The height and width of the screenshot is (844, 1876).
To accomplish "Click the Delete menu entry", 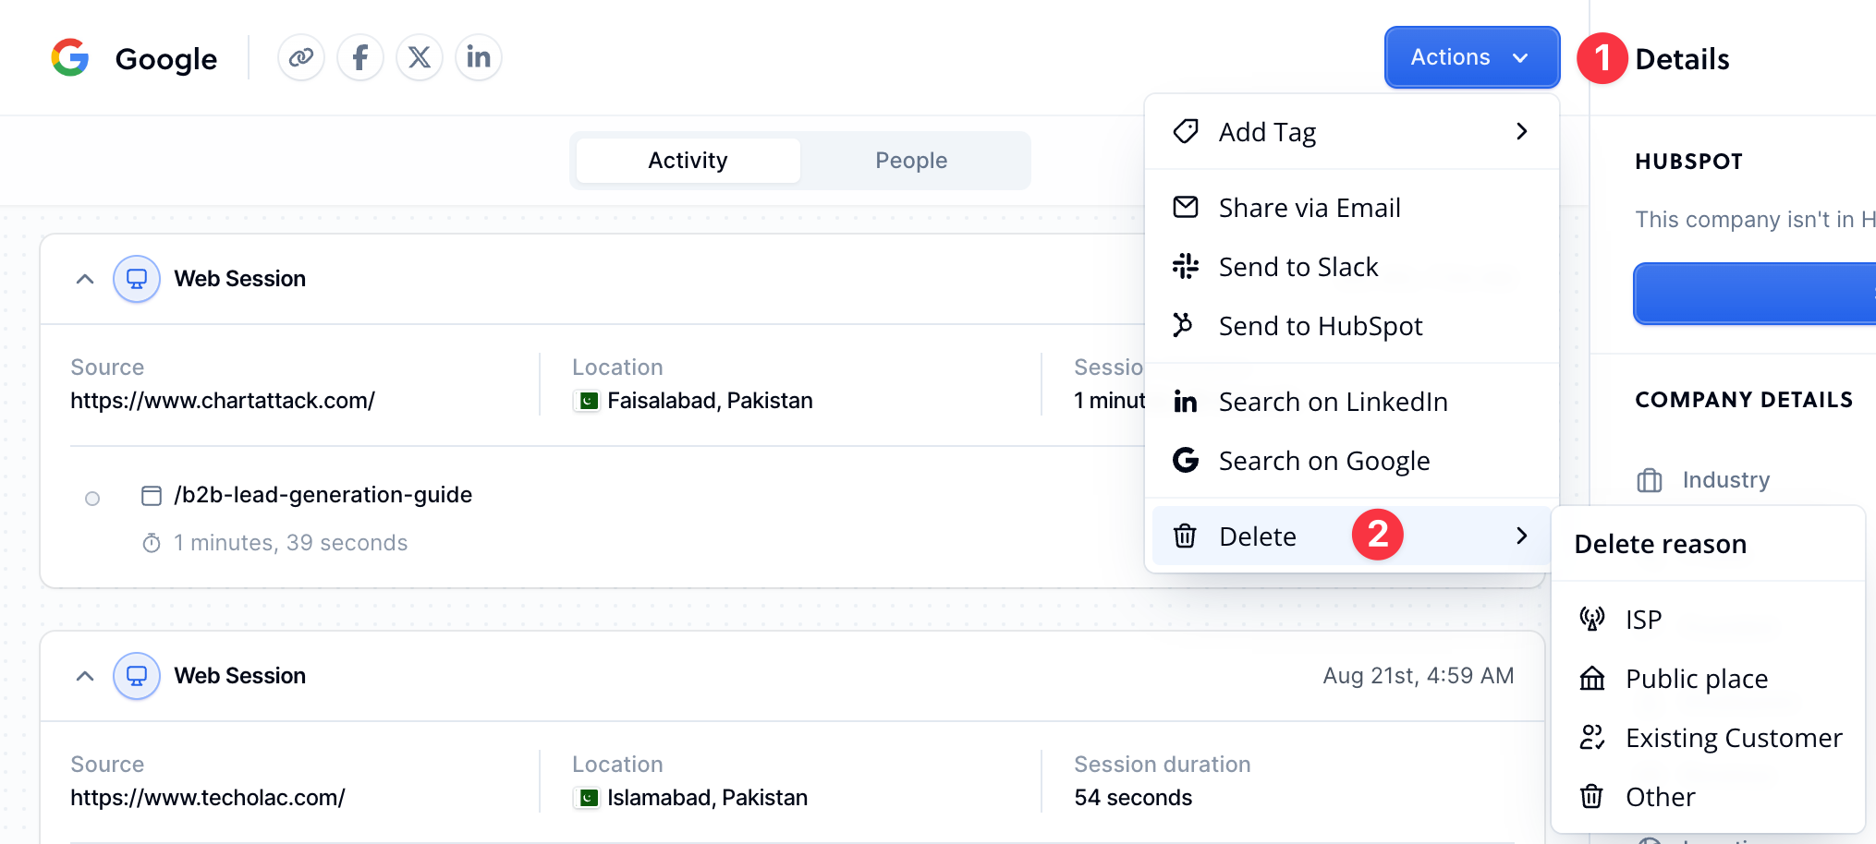I will (1351, 536).
